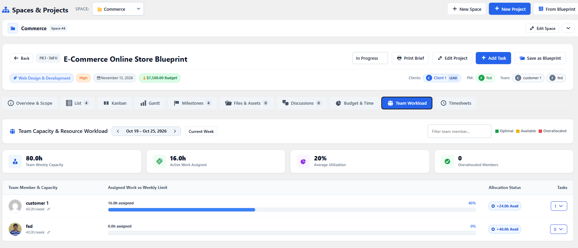Image resolution: width=578 pixels, height=248 pixels.
Task: Click the Average Utilization pie icon
Action: 303,161
